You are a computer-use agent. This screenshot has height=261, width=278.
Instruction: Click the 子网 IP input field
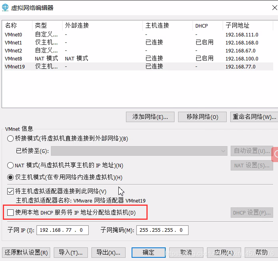pyautogui.click(x=63, y=230)
